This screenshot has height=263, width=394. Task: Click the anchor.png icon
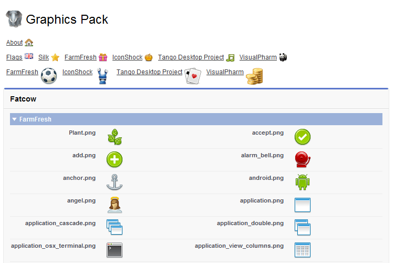pyautogui.click(x=115, y=181)
